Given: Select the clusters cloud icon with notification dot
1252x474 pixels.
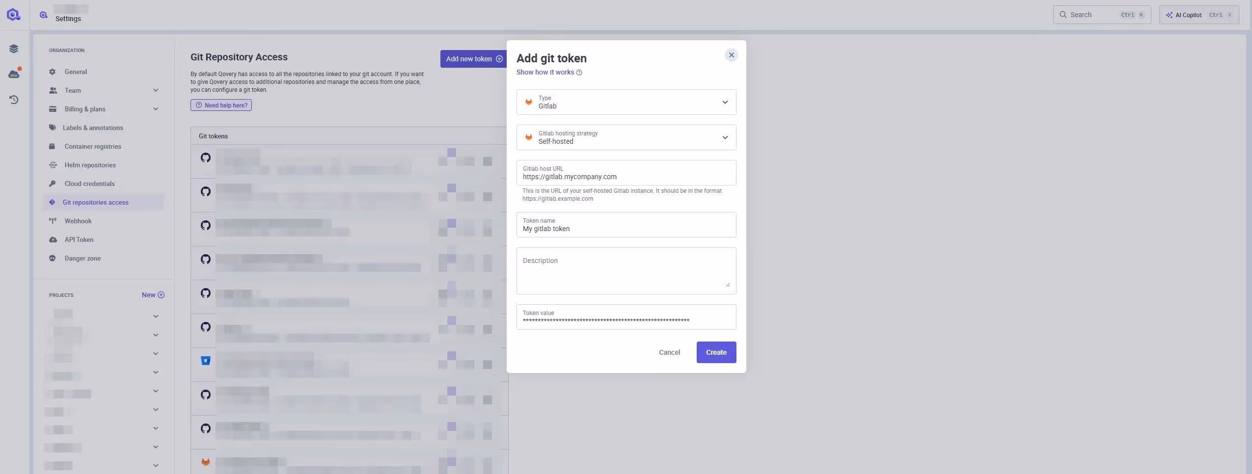Looking at the screenshot, I should pos(14,74).
